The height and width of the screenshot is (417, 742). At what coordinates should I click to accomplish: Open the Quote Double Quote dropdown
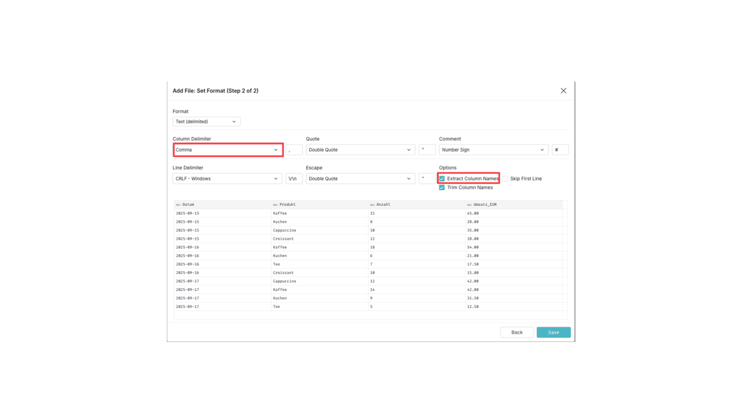(360, 150)
